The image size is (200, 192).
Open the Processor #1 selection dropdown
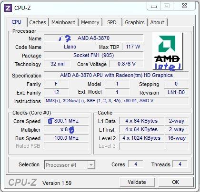(x=70, y=165)
